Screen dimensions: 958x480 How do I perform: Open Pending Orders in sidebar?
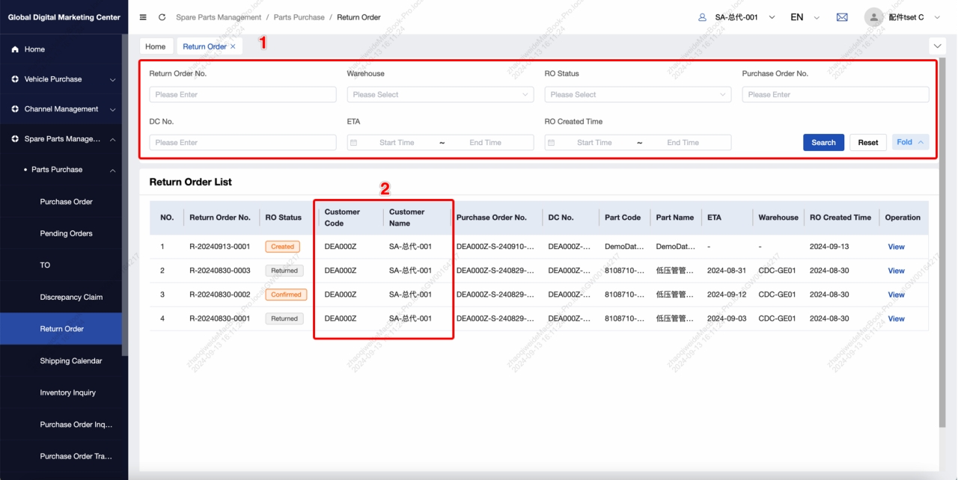(67, 233)
